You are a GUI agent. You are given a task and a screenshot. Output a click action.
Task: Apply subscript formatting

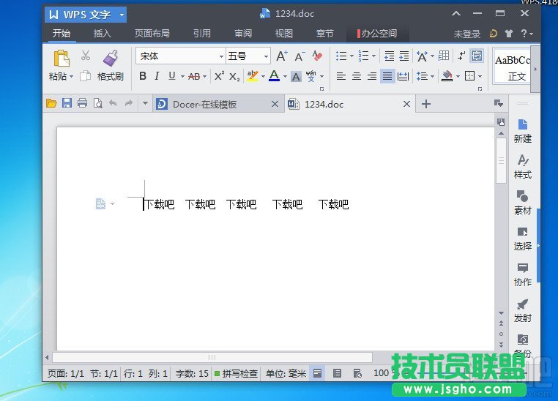(x=234, y=76)
